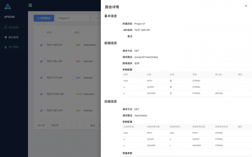Open the Project 01 project selector dropdown

pyautogui.click(x=73, y=18)
